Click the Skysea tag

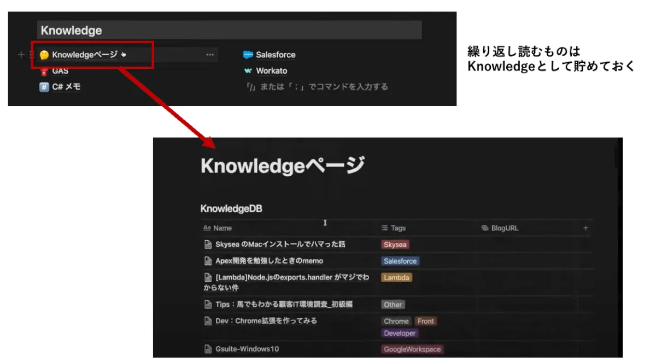[x=395, y=245]
